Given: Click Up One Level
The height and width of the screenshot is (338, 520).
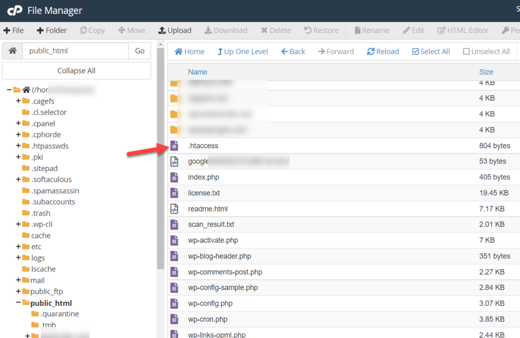Looking at the screenshot, I should click(x=243, y=52).
